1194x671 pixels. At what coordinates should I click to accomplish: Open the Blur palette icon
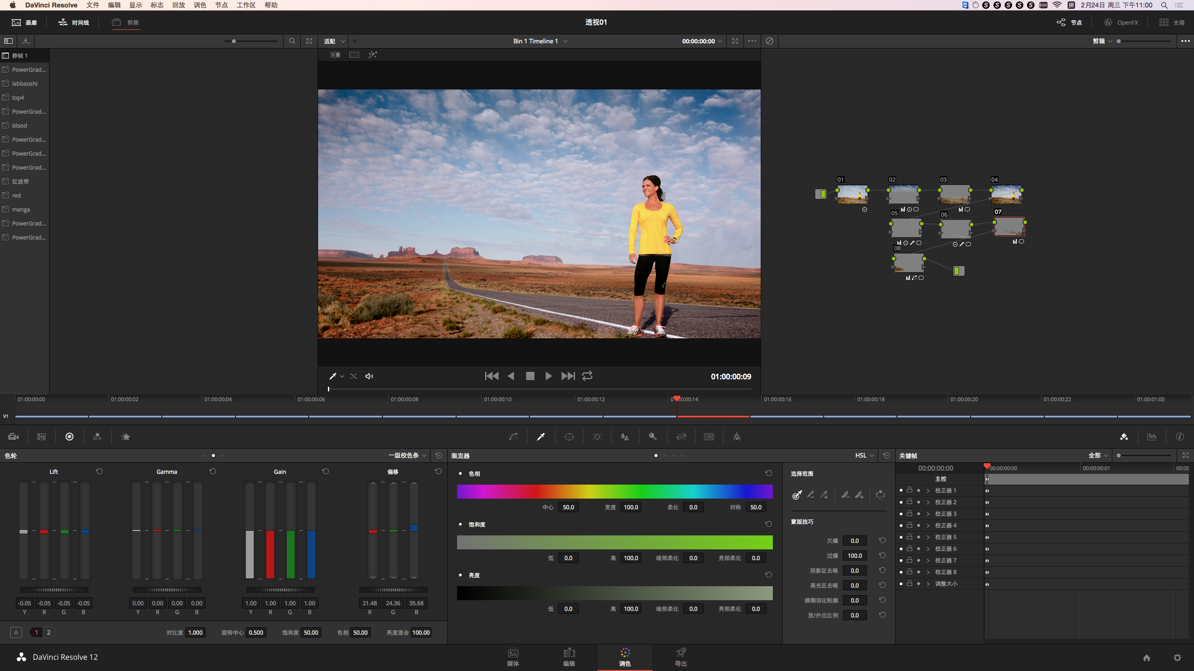click(x=625, y=437)
